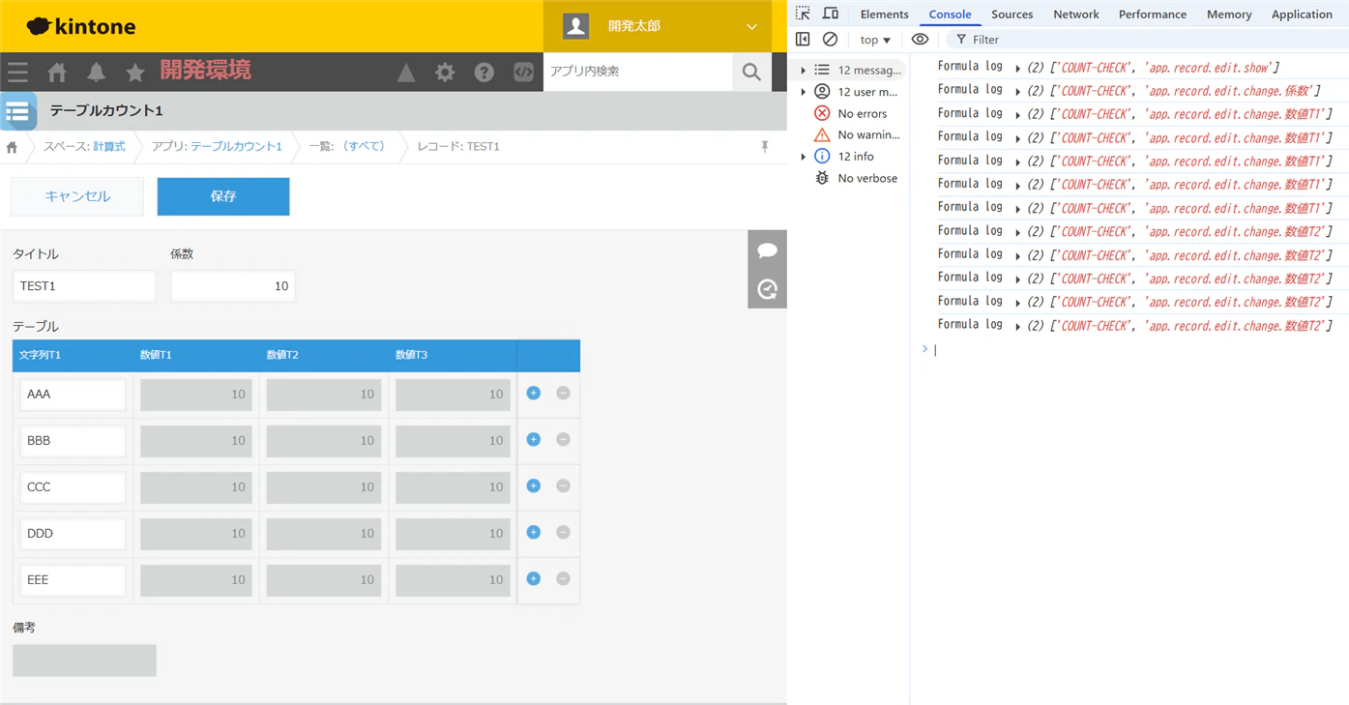Open the テーブルカウント1 app breadcrumb link
1349x705 pixels.
(236, 147)
